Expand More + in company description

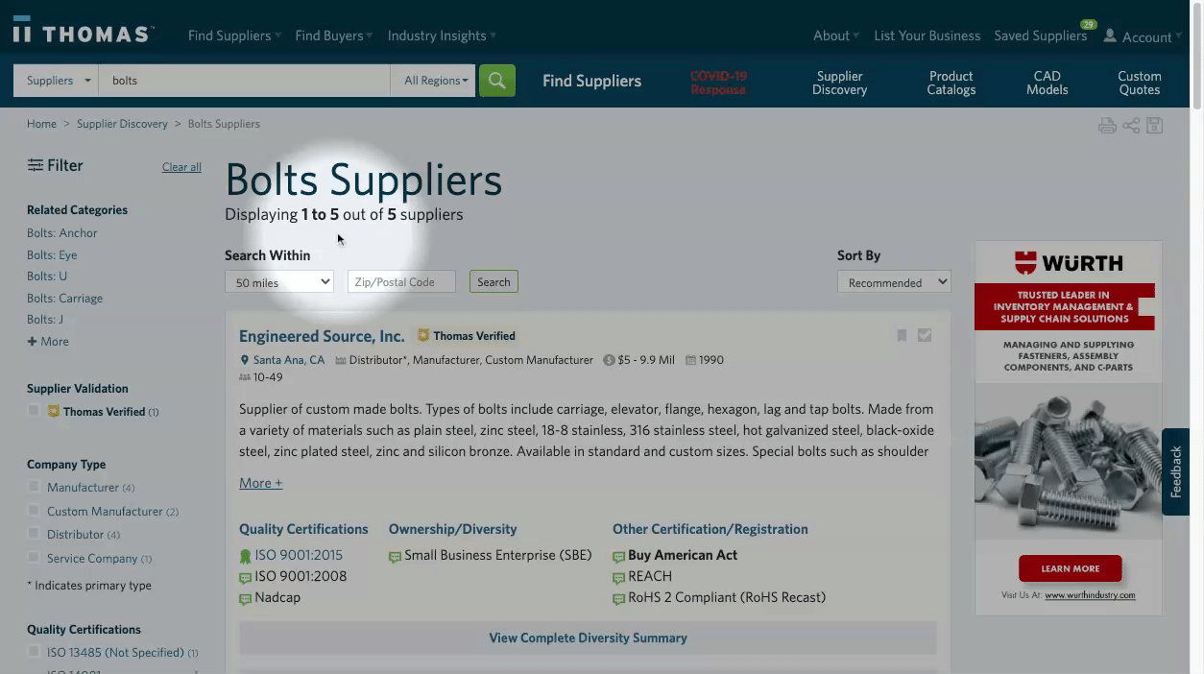coord(261,483)
